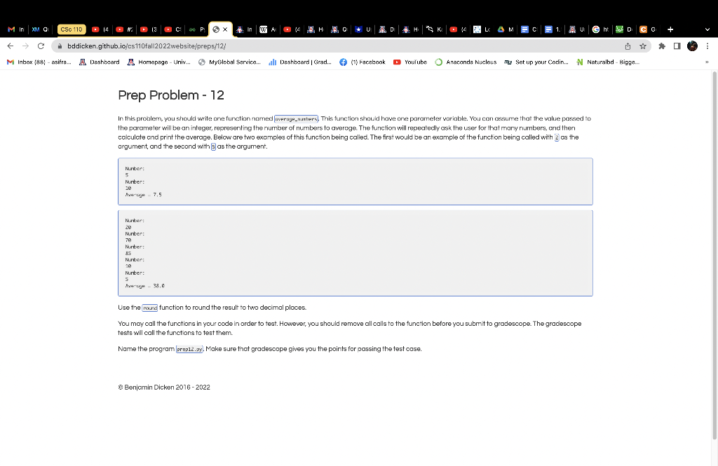Click the back navigation arrow

[x=10, y=45]
